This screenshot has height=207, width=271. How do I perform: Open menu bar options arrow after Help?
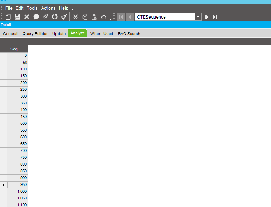72,9
